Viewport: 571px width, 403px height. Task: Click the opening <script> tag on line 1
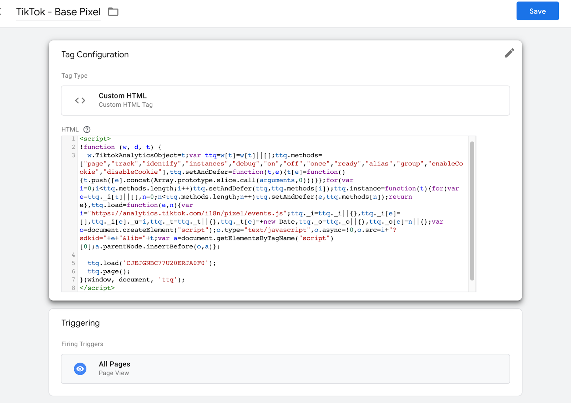[95, 139]
